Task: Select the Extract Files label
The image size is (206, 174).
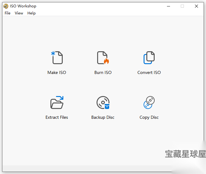Action: (x=57, y=117)
